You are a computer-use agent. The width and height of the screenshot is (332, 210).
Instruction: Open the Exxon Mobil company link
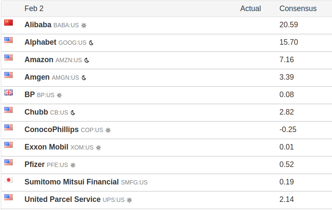[x=46, y=147]
